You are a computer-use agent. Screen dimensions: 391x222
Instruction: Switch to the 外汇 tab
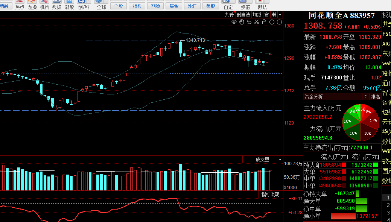pyautogui.click(x=192, y=6)
